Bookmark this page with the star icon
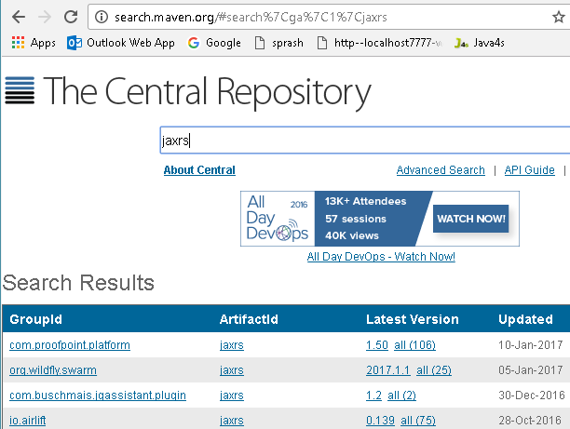Screen dimensions: 570x429 558,17
